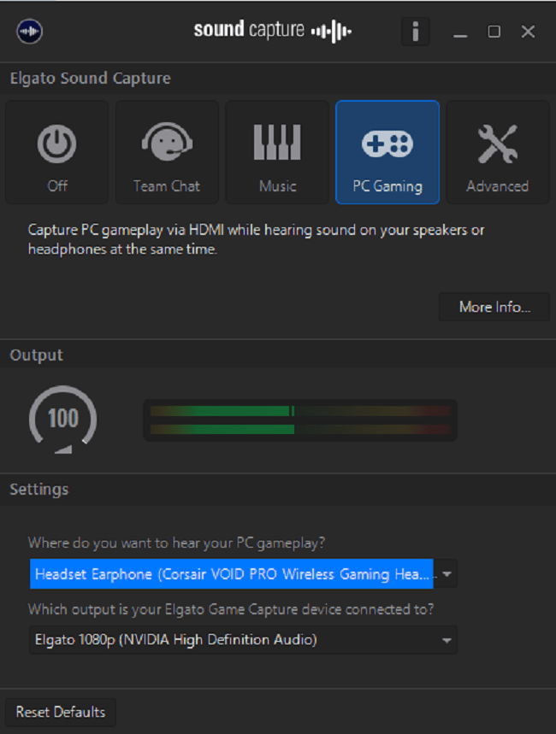
Task: Expand the Elgato Game Capture device dropdown
Action: (x=446, y=640)
